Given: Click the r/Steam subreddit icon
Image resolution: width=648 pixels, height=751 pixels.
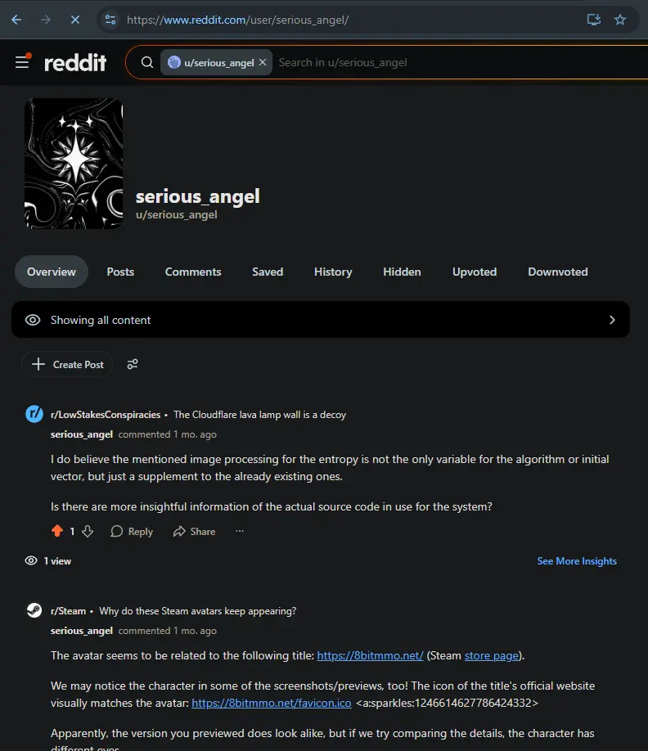Looking at the screenshot, I should [x=34, y=610].
